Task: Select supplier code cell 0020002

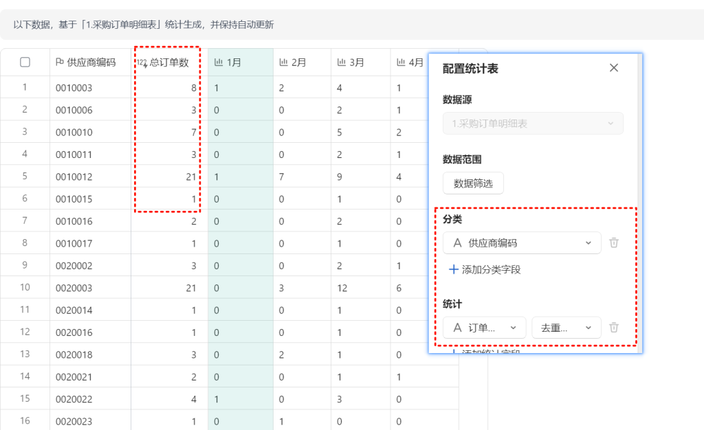Action: click(x=90, y=265)
